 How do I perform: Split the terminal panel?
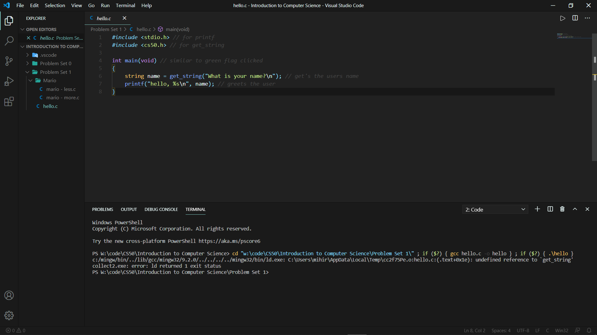[550, 209]
